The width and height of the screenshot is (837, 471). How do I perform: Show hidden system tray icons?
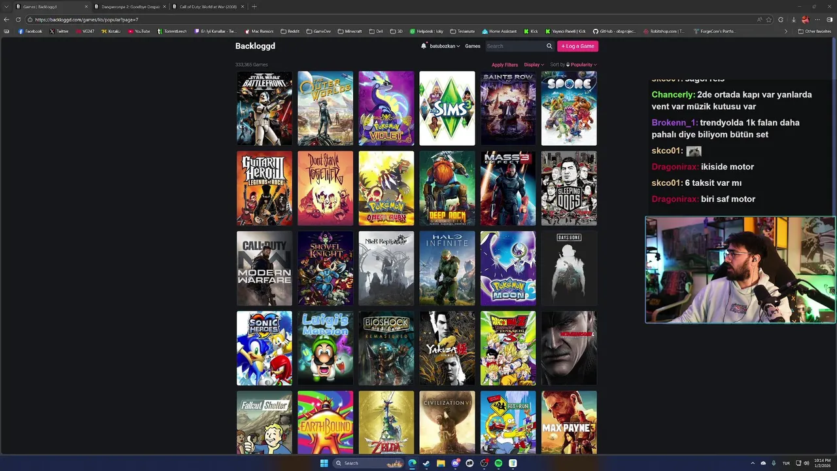click(753, 463)
